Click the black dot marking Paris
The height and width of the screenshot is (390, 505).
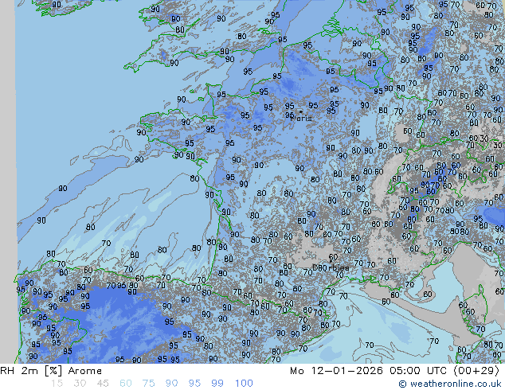click(301, 111)
